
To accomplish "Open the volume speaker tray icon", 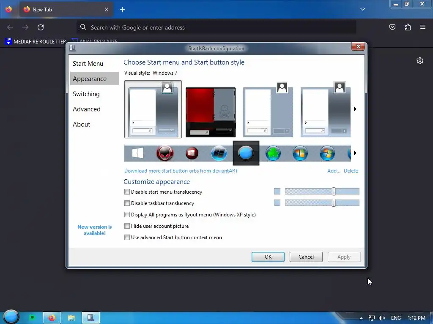I will (x=382, y=318).
